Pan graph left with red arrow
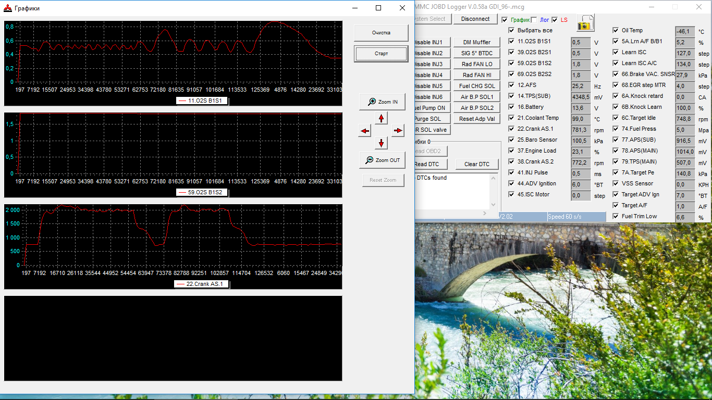Image resolution: width=712 pixels, height=400 pixels. pos(365,131)
